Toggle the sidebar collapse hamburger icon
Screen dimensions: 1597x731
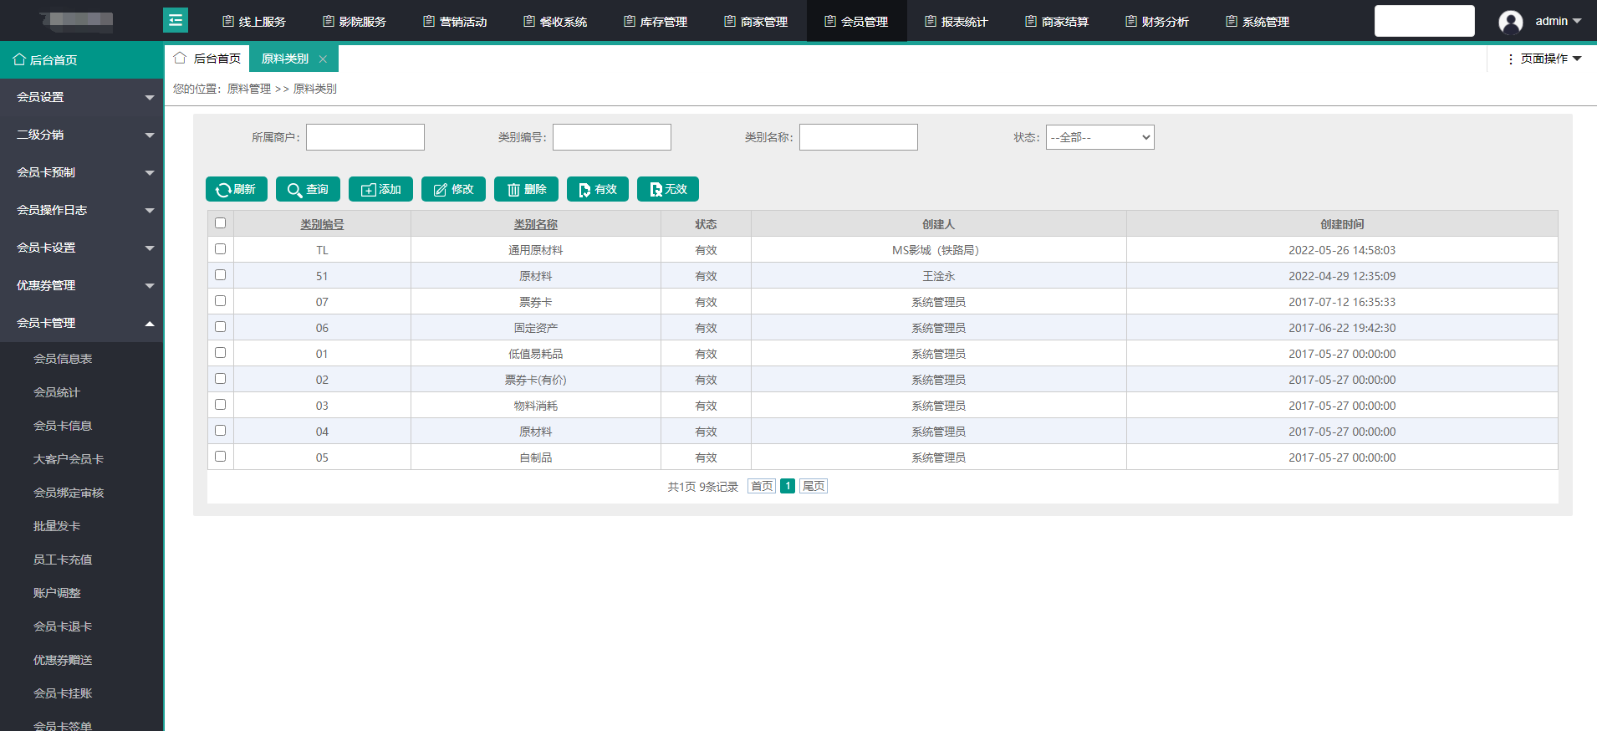(x=176, y=20)
